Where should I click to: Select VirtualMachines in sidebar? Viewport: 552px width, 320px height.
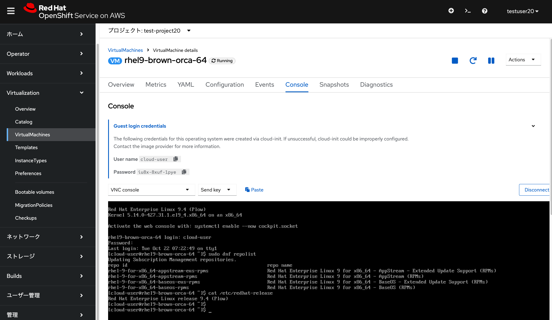(51, 135)
